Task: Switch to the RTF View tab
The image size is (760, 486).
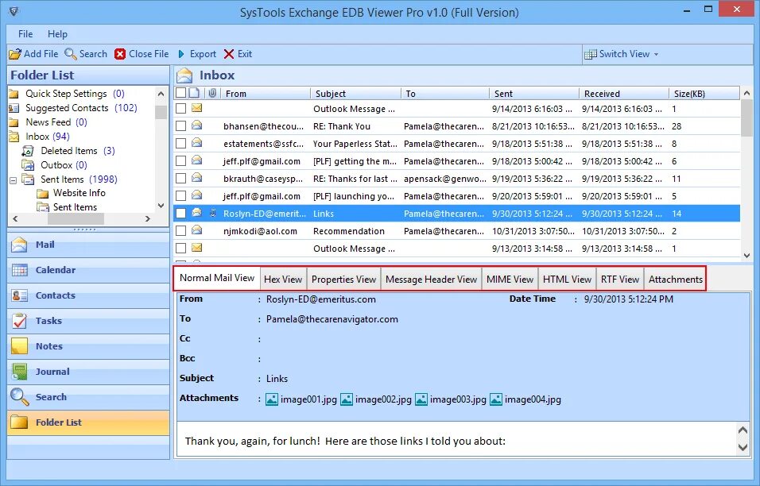Action: point(620,280)
